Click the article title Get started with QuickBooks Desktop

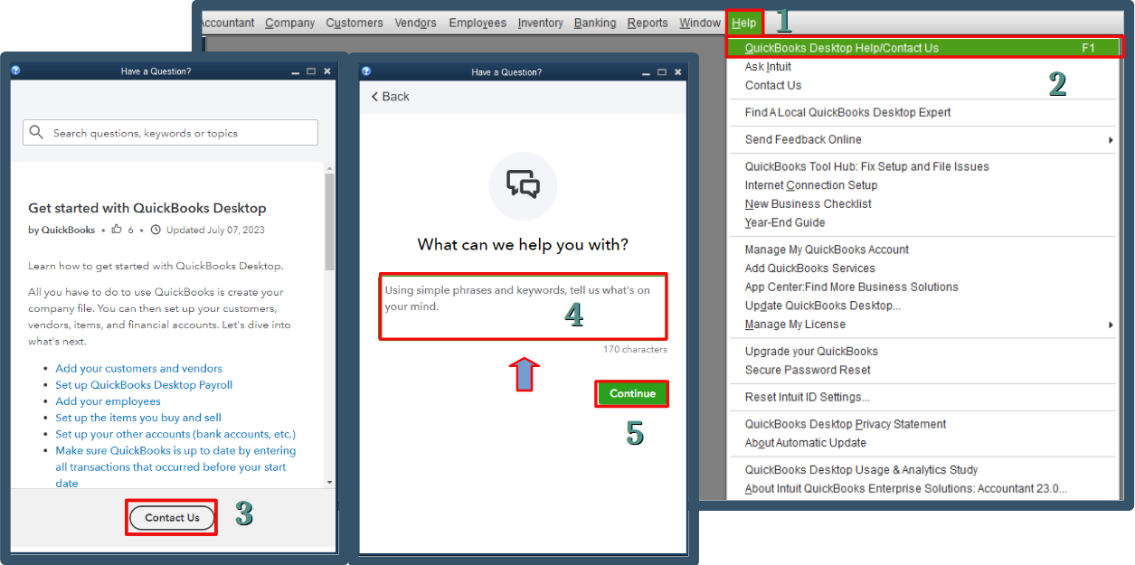pos(147,207)
